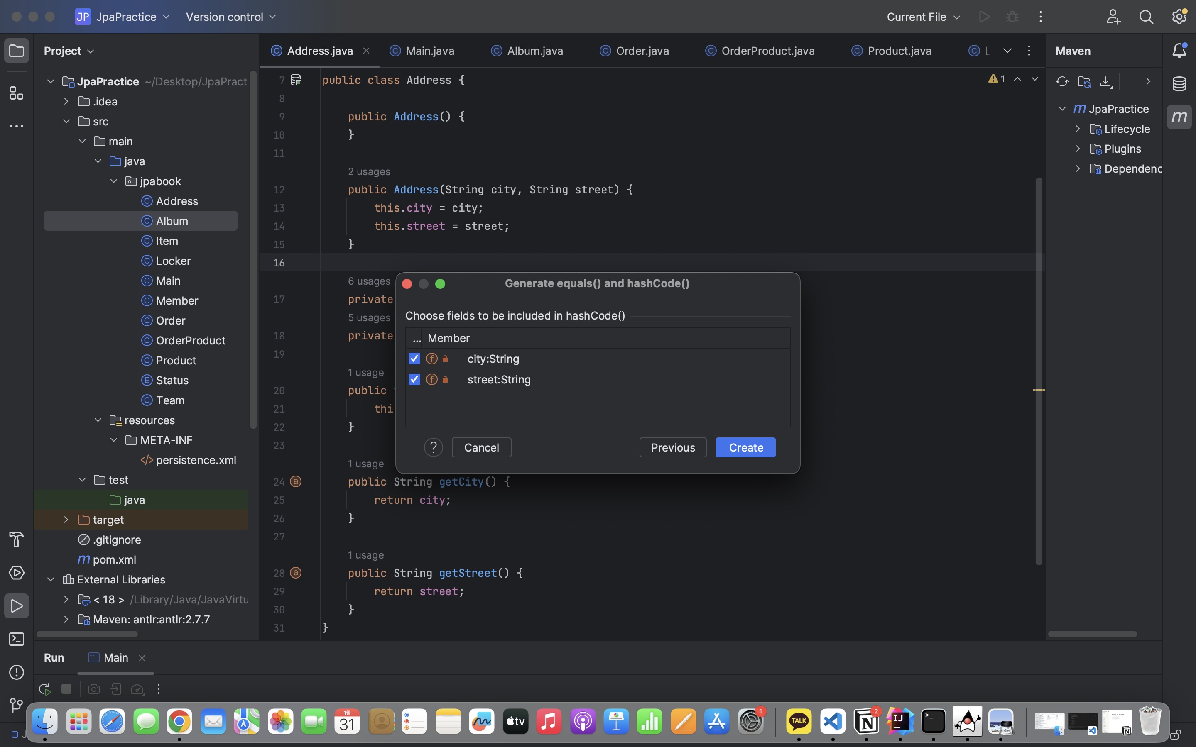Open the Database tool window icon
Screen dimensions: 1196x747
1179,83
